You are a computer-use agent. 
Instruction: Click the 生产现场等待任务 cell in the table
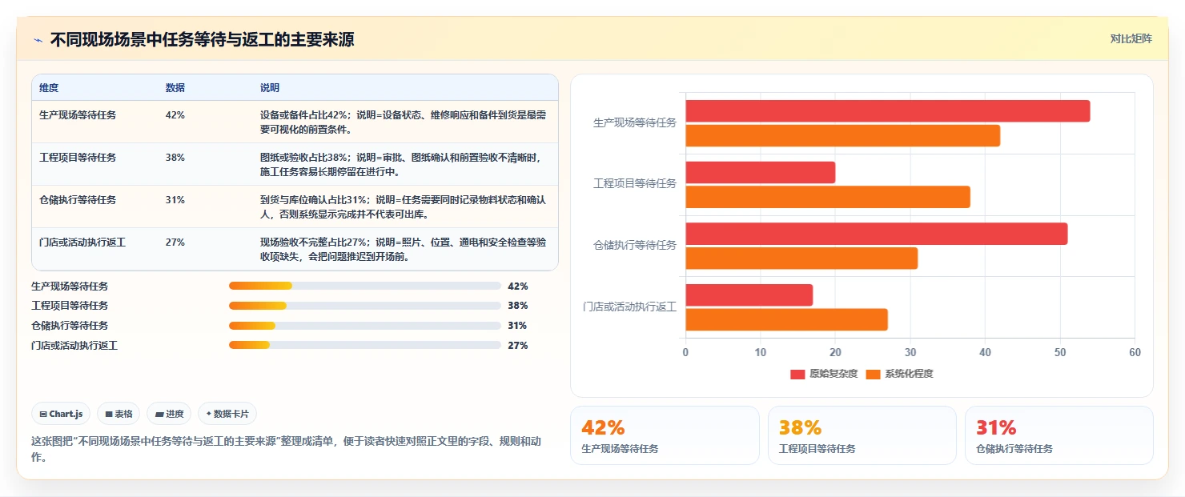click(78, 114)
